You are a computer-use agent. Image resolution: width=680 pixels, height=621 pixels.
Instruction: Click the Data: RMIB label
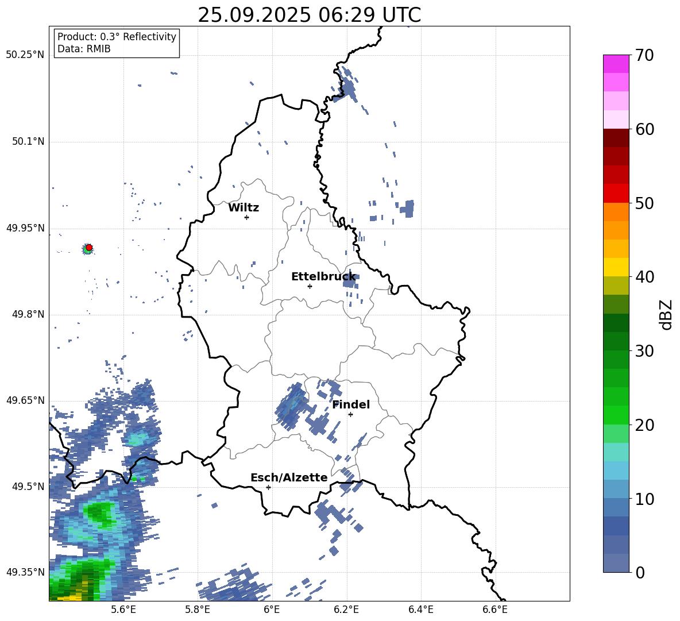84,49
